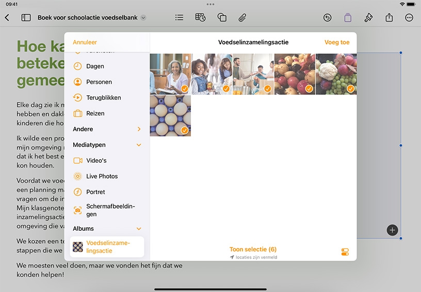This screenshot has width=421, height=292.
Task: Open Personen in the sidebar
Action: (x=107, y=82)
